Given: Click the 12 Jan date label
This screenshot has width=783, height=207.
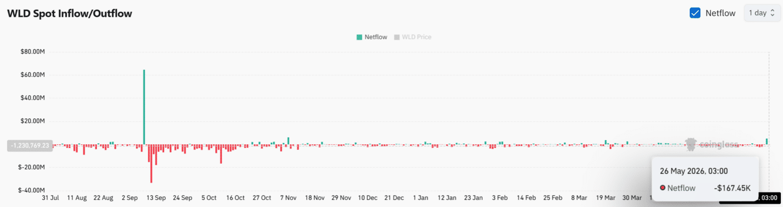Looking at the screenshot, I should tap(447, 198).
